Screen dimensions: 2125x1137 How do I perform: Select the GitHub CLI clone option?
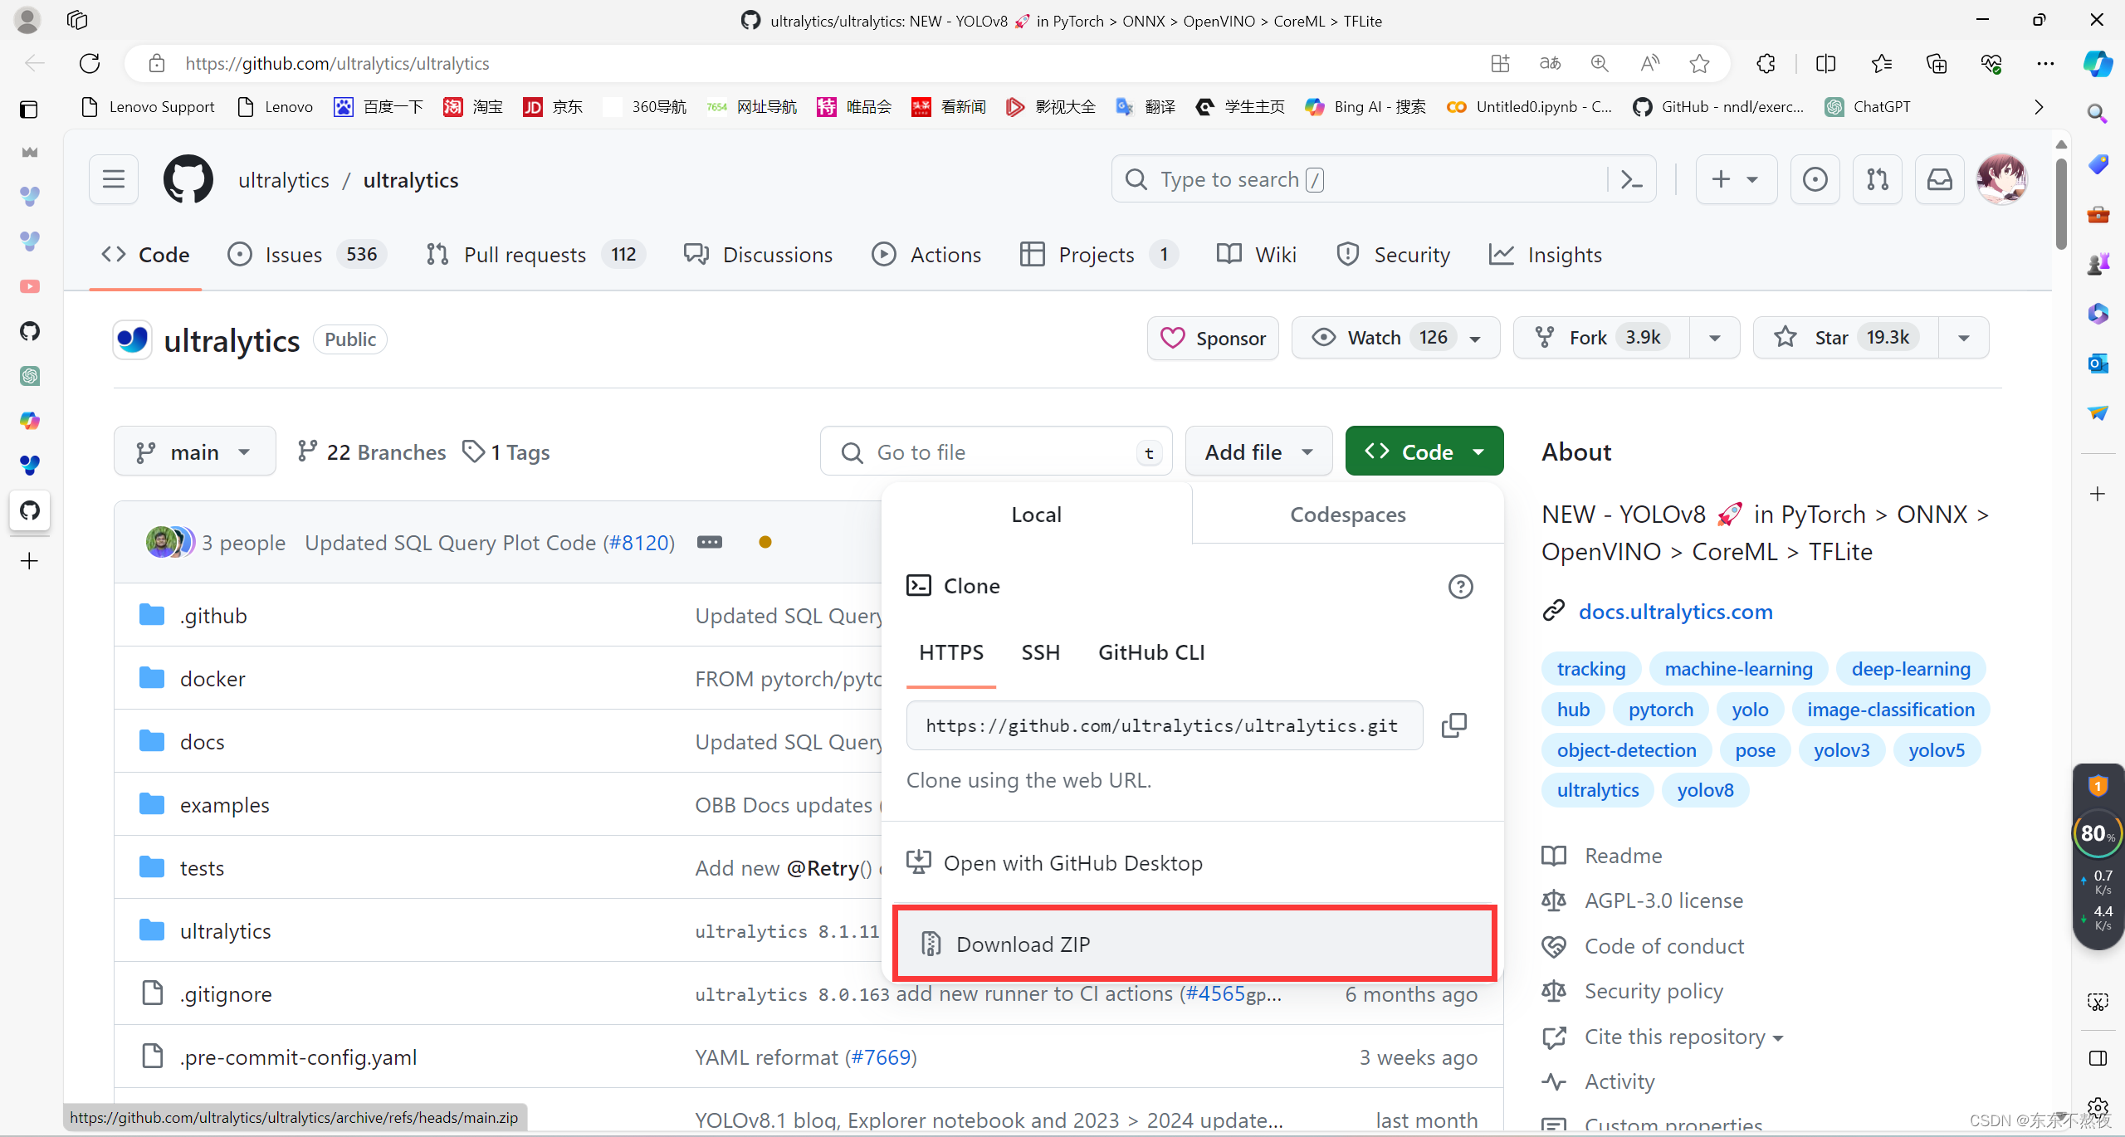1151,652
